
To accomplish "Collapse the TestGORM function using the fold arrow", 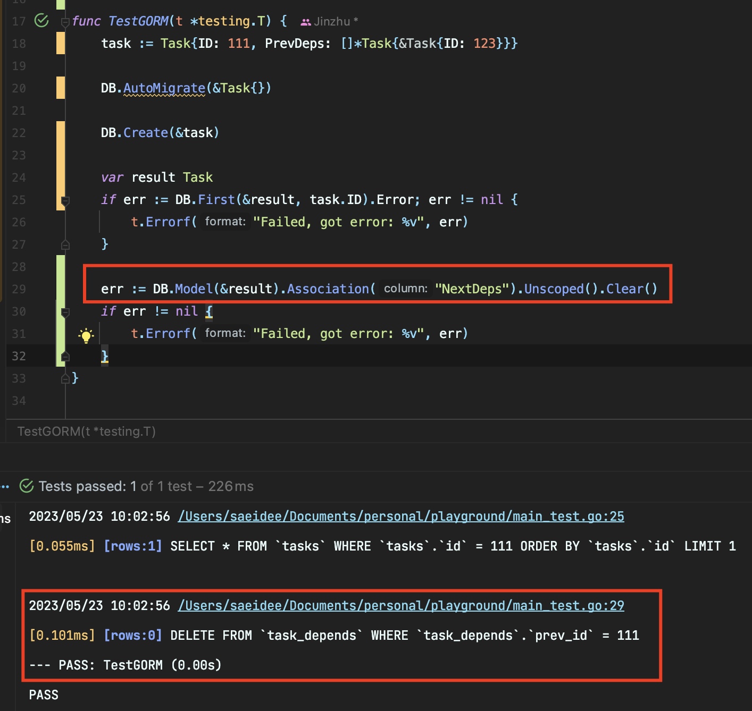I will pos(65,22).
